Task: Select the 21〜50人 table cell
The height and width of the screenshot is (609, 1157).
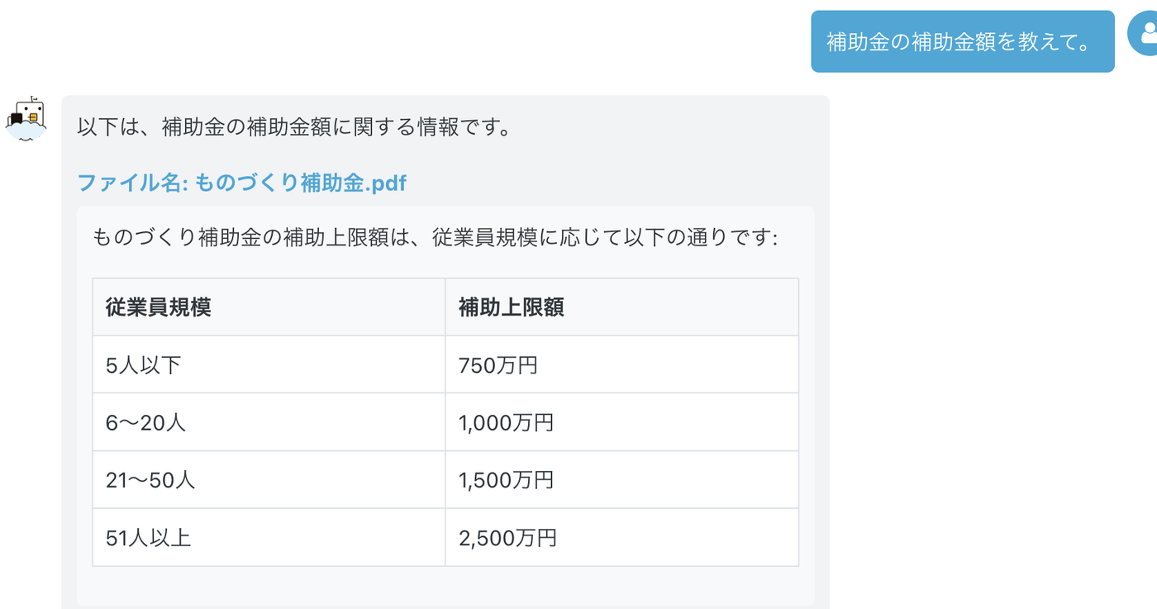Action: pyautogui.click(x=269, y=480)
